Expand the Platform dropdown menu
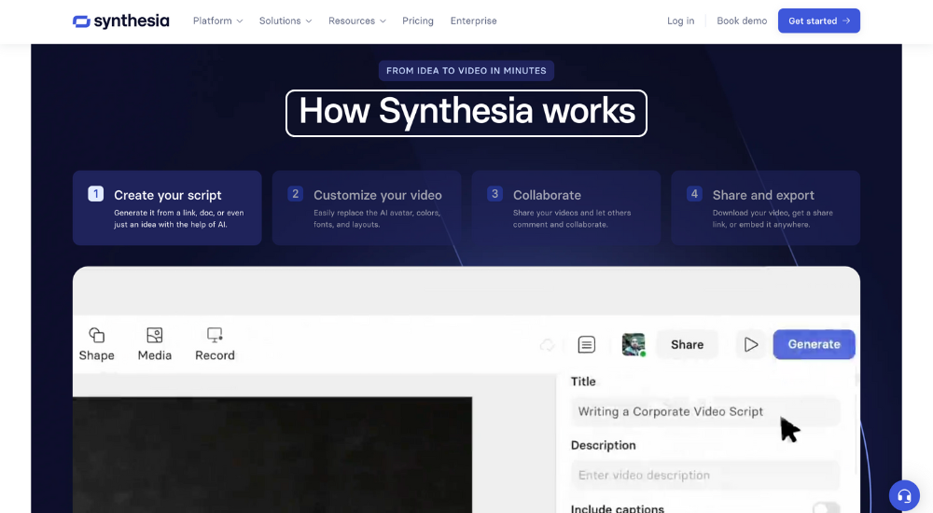 point(217,21)
